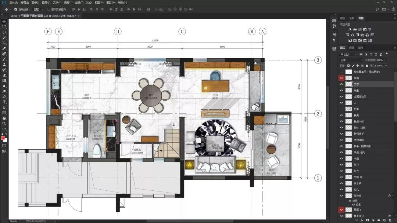Select the Zoom tool

click(4, 124)
